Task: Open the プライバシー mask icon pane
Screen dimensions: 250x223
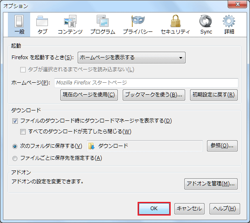Action: pyautogui.click(x=138, y=25)
